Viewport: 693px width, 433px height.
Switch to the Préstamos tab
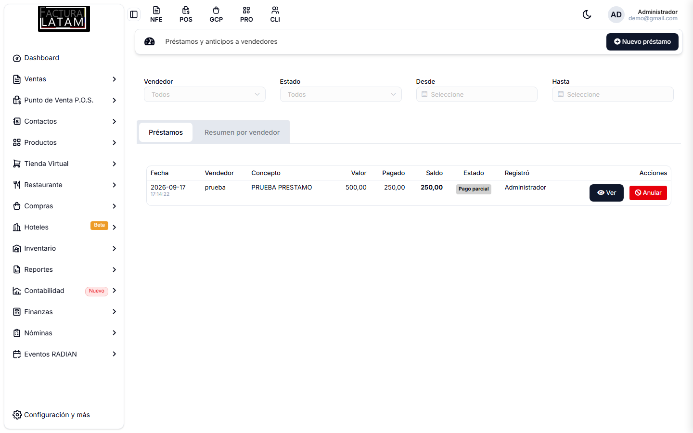point(166,132)
